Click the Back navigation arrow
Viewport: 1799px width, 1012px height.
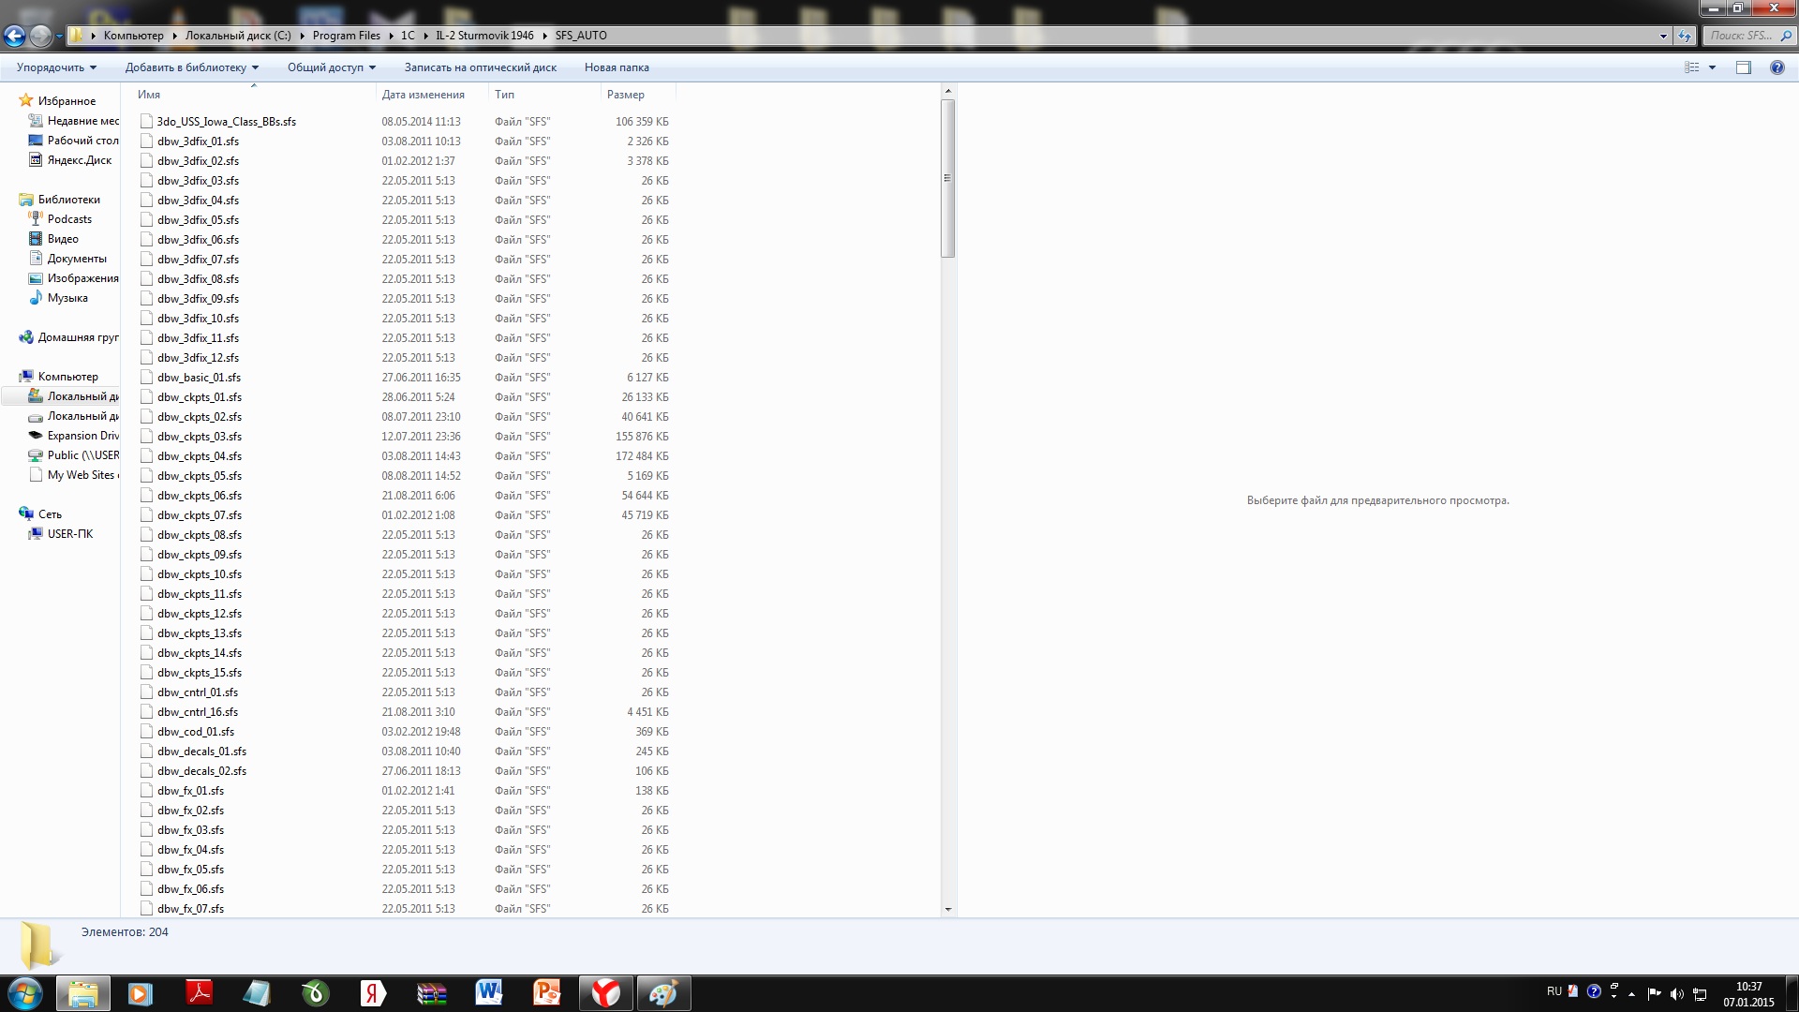pos(14,36)
